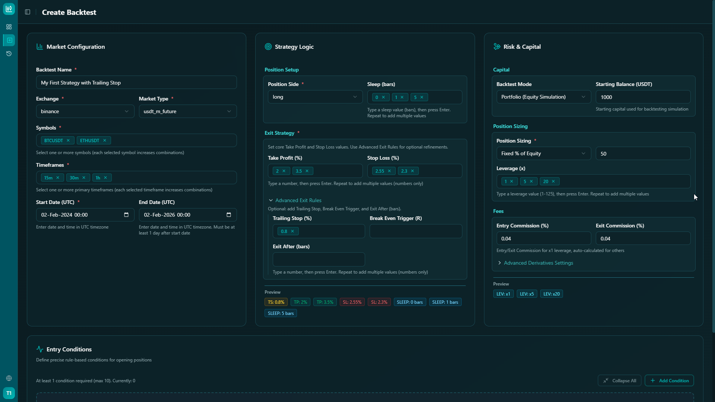Remove leverage 1 tag
Image resolution: width=715 pixels, height=402 pixels.
pyautogui.click(x=512, y=182)
